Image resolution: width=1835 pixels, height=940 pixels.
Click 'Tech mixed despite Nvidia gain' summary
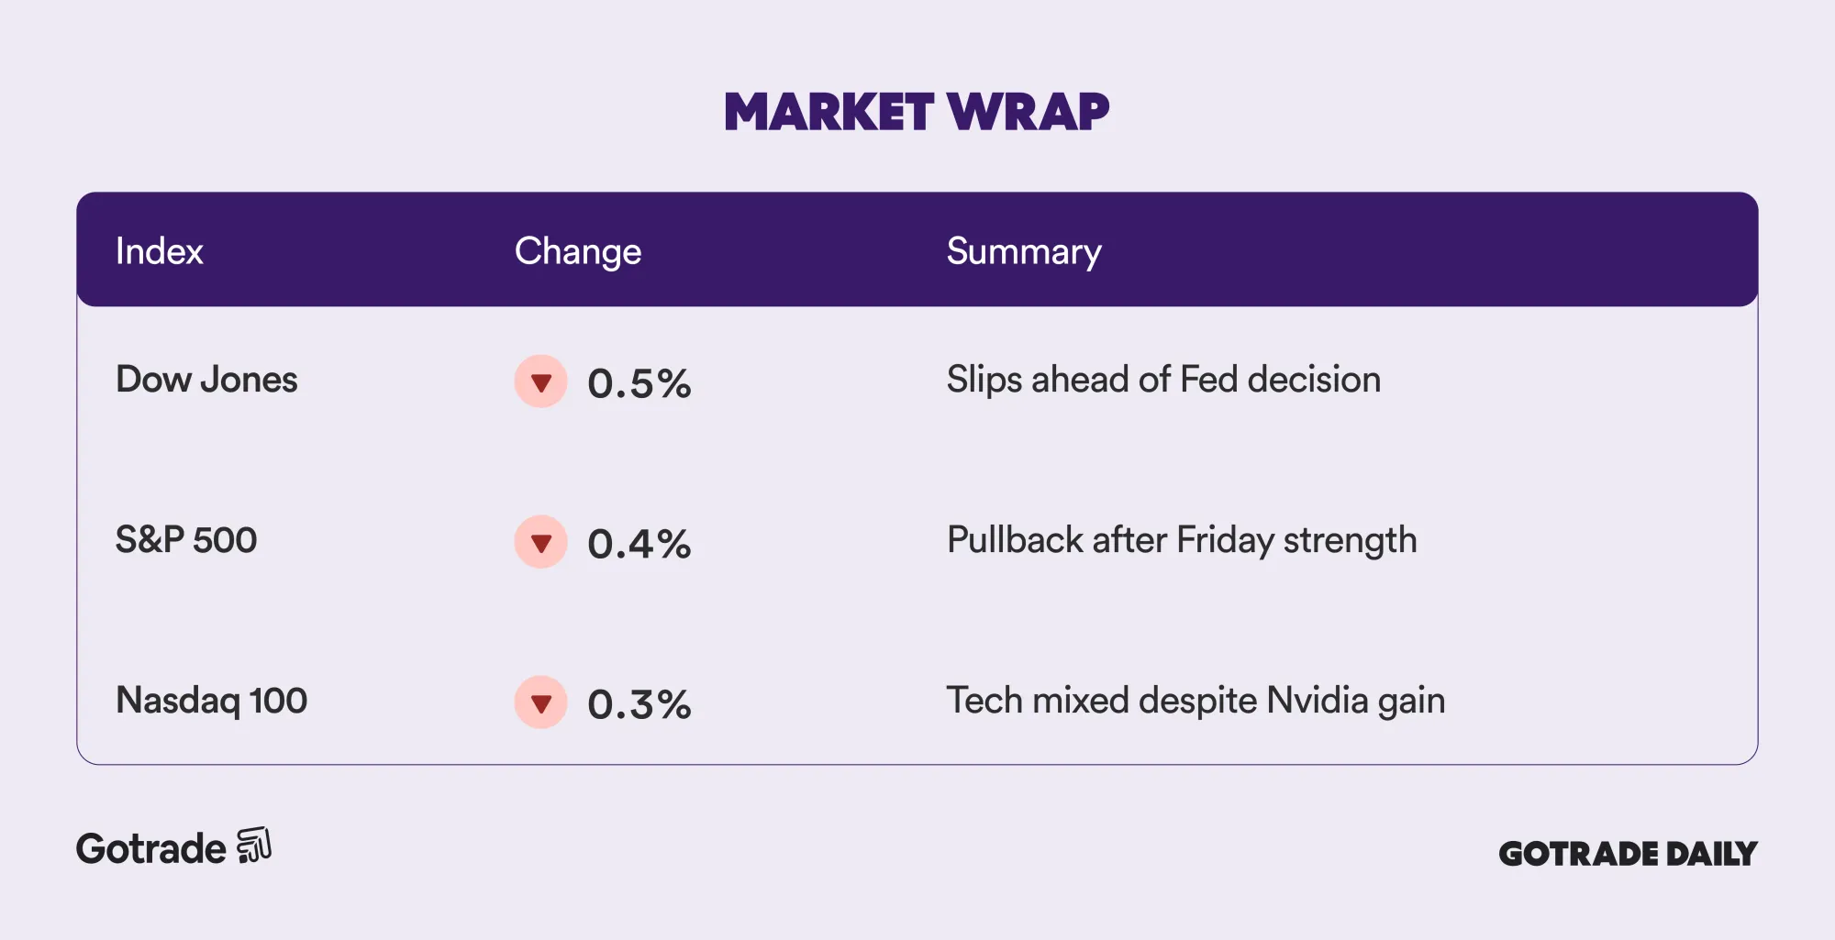tap(1196, 701)
